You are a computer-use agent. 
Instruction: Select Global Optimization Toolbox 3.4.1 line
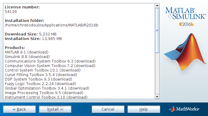pos(47,88)
